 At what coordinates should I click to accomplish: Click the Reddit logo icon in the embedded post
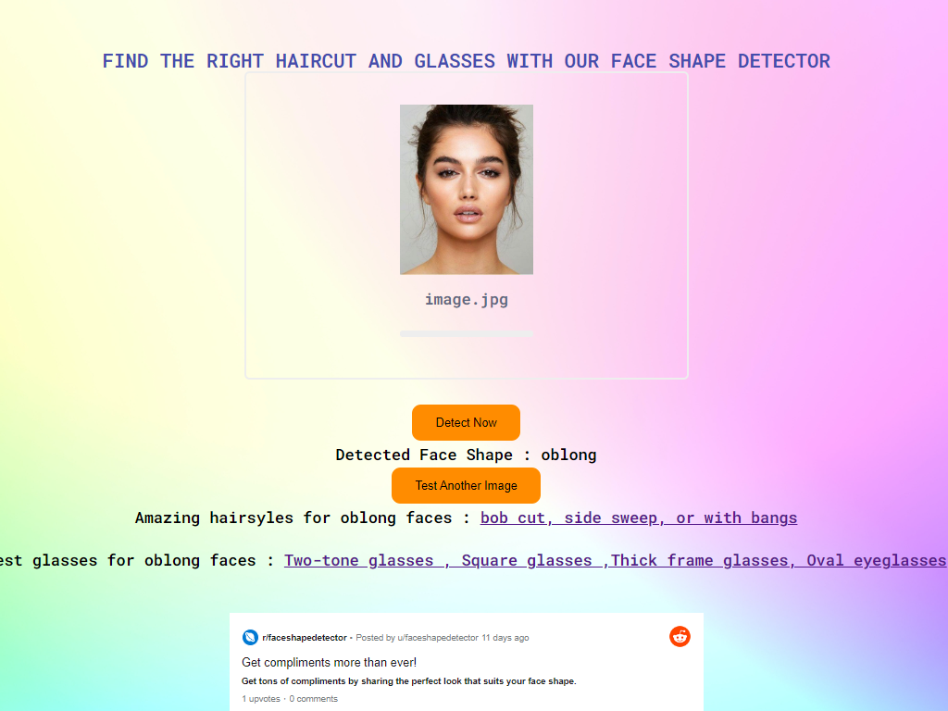click(x=680, y=637)
